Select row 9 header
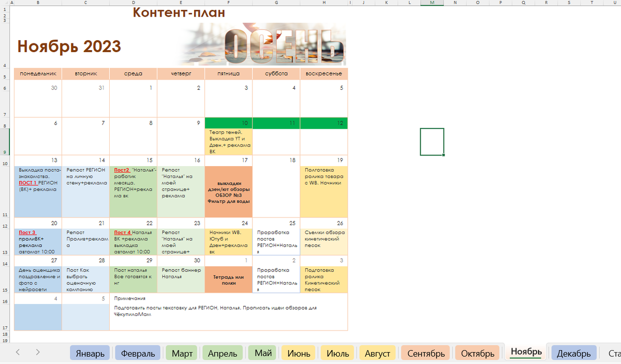 click(4, 142)
